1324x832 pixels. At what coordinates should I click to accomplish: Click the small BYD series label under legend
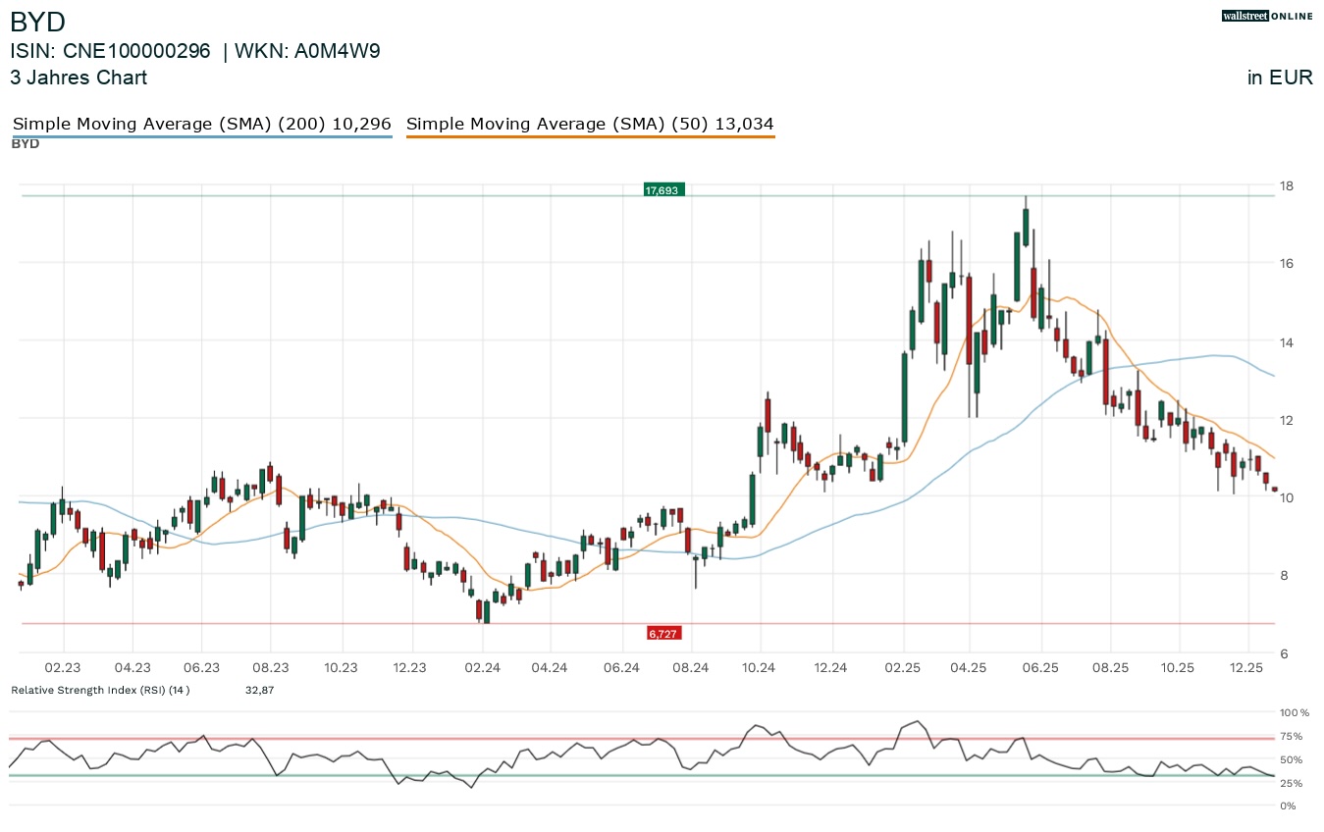[26, 144]
